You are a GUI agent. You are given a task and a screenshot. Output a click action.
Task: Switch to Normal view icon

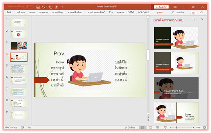tap(143, 127)
